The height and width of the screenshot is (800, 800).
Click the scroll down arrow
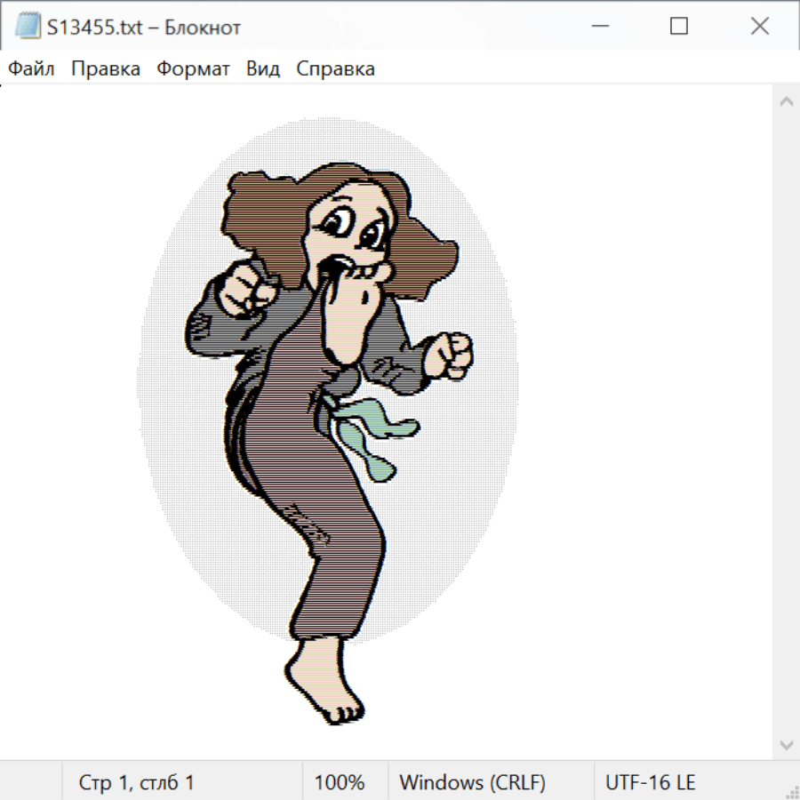[x=786, y=744]
